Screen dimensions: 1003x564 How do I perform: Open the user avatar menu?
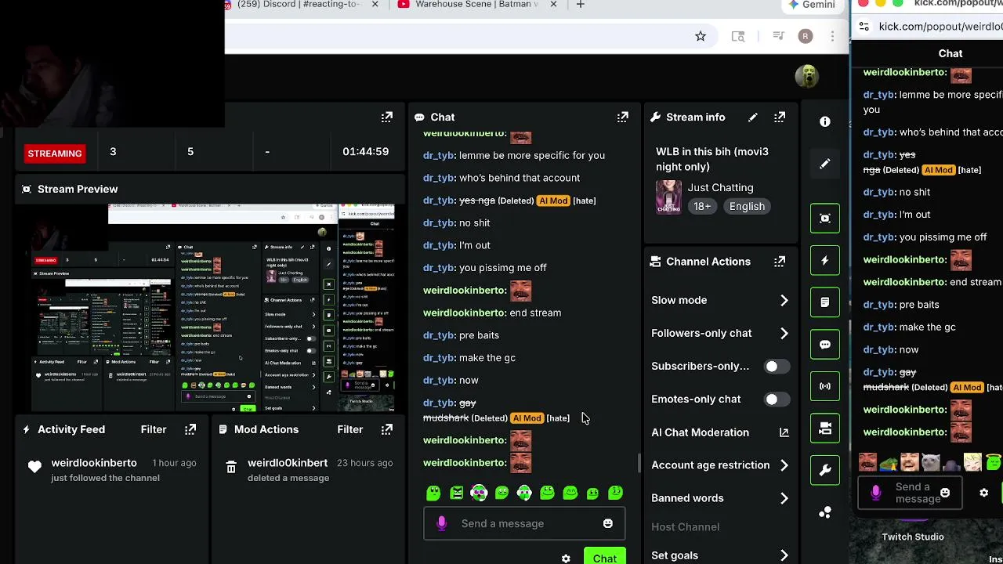[806, 76]
